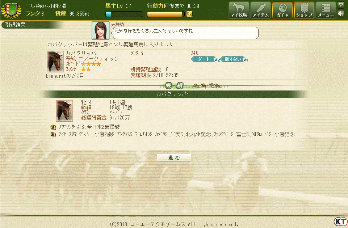Click the カバクリッパー green title bar
The width and height of the screenshot is (348, 228).
click(174, 94)
